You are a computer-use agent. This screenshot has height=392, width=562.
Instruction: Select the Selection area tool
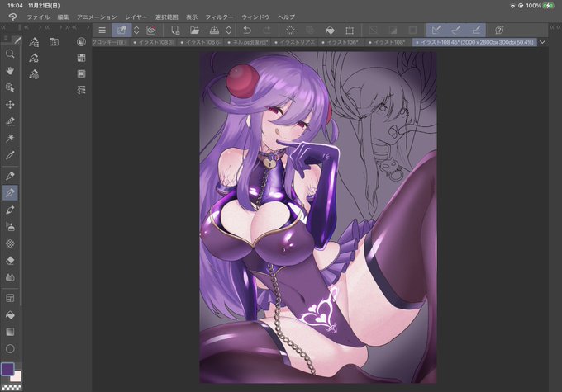click(10, 121)
